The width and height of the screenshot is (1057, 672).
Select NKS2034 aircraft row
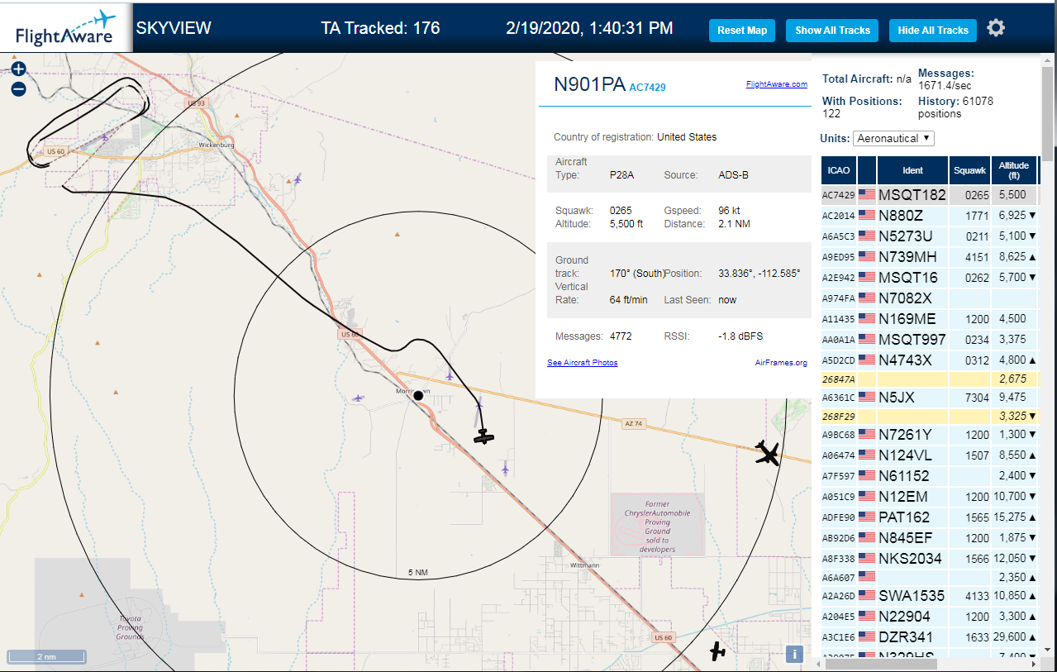click(x=930, y=559)
